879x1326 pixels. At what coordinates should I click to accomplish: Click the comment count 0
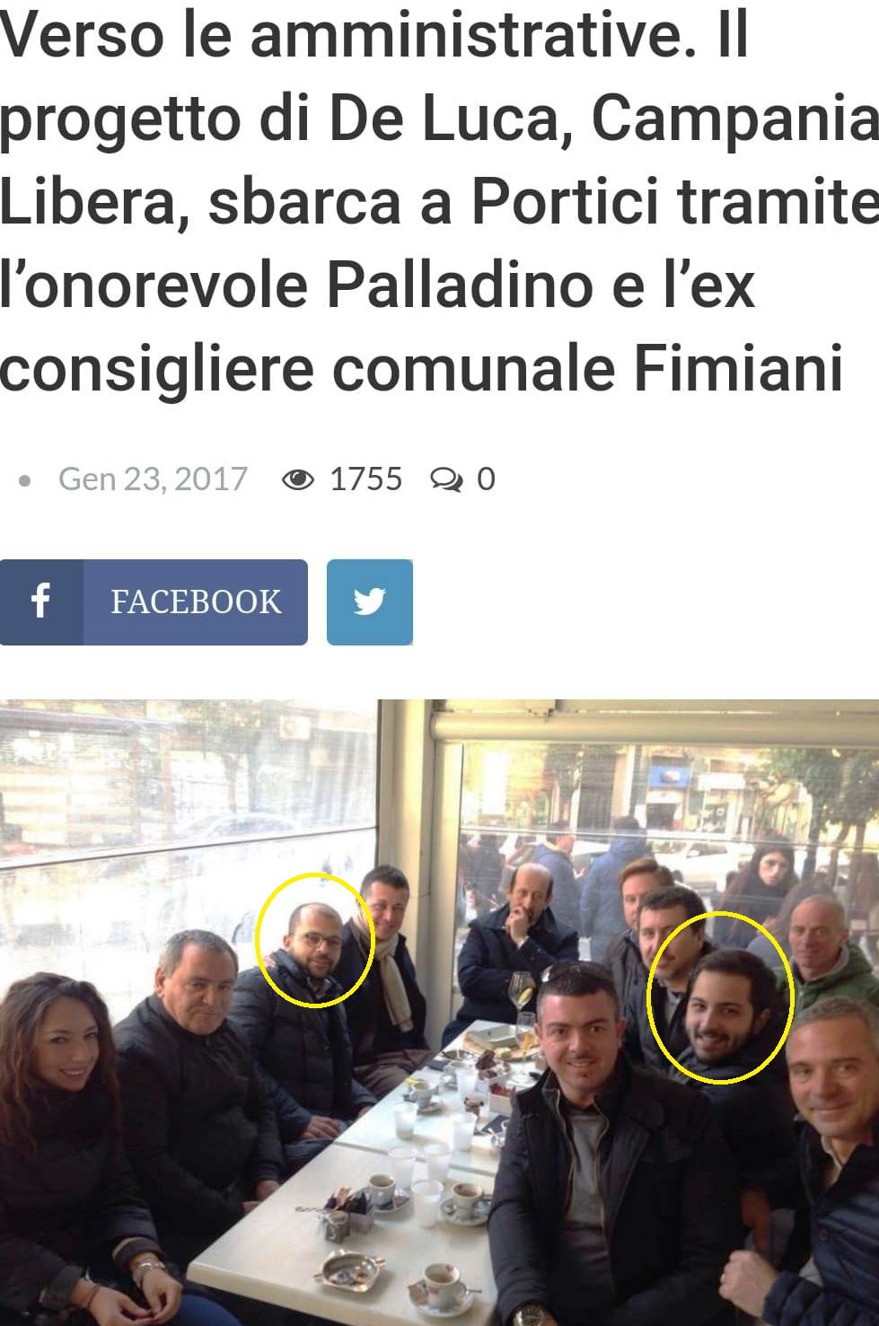pos(486,479)
